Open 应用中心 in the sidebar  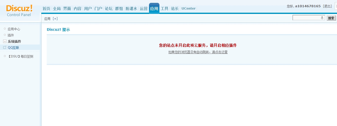coord(14,29)
